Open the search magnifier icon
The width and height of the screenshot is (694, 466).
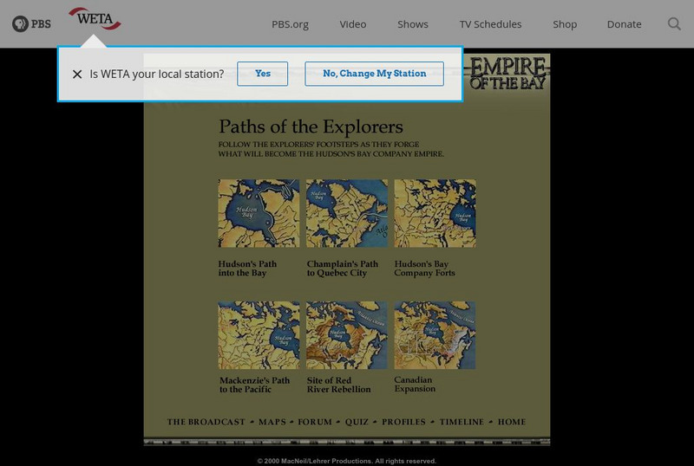tap(674, 23)
